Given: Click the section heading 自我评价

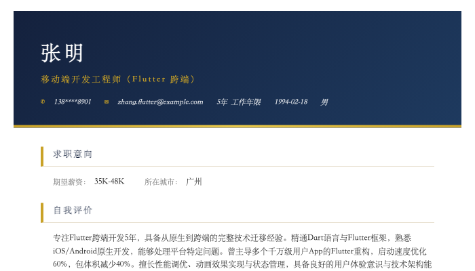Looking at the screenshot, I should point(73,210).
